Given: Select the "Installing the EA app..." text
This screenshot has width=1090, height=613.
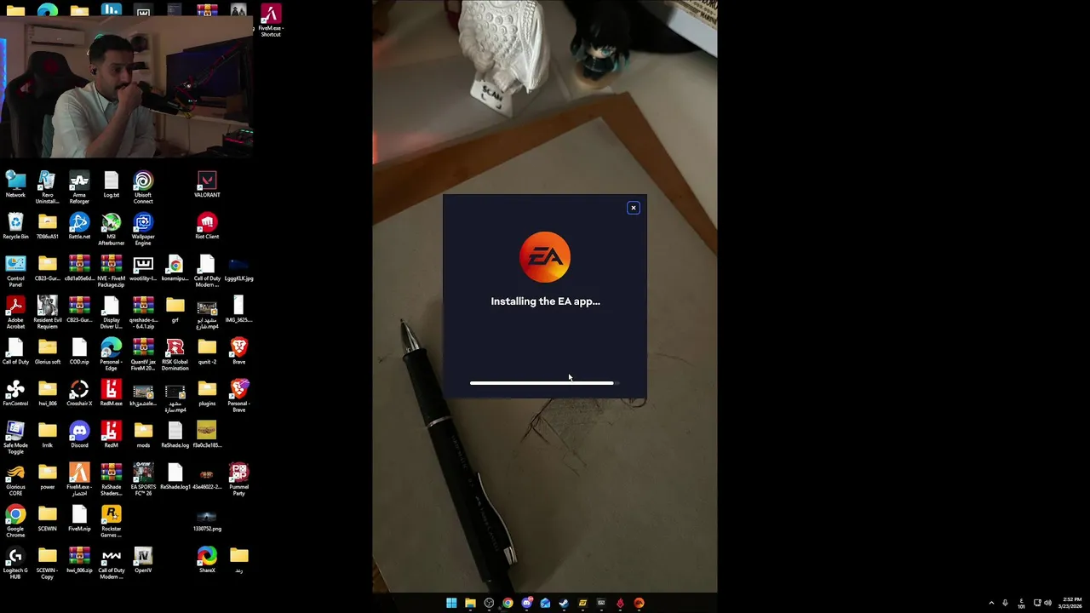Looking at the screenshot, I should 545,301.
